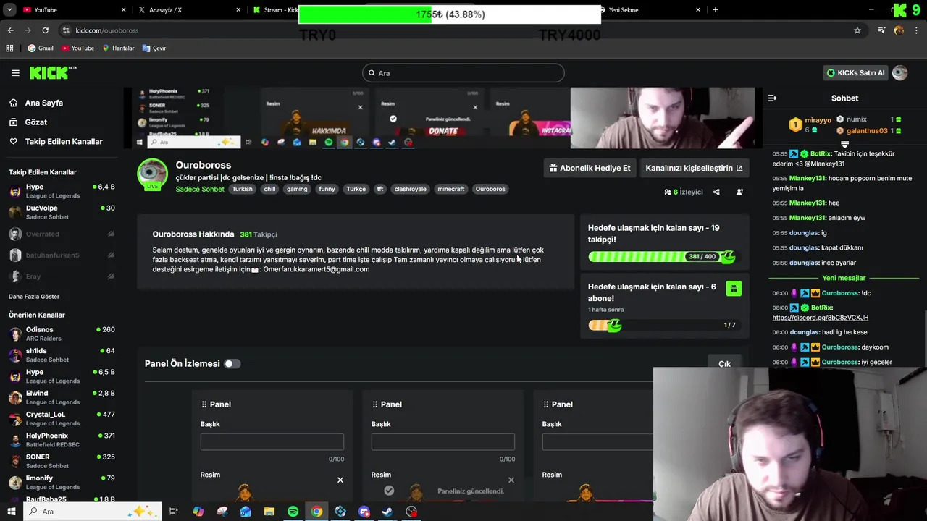The image size is (927, 521).
Task: Open the Chrome apps grid icon
Action: pos(9,48)
